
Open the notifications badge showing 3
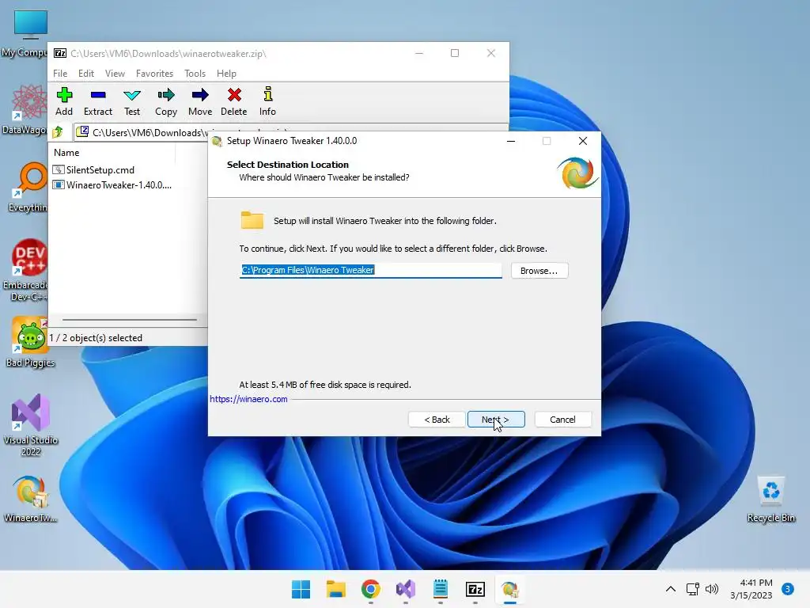(788, 589)
